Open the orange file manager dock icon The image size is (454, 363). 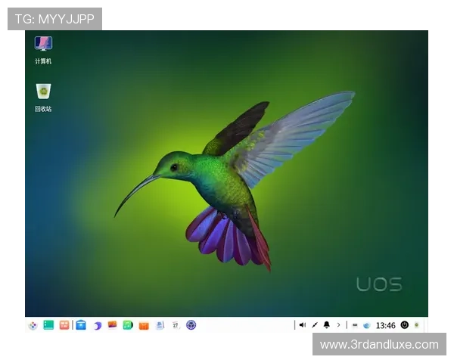point(64,325)
